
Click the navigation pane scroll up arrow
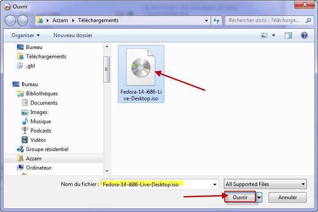pyautogui.click(x=107, y=47)
